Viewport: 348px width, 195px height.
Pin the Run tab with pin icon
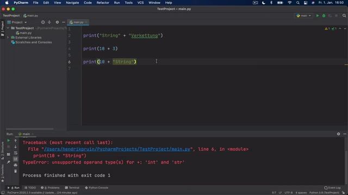pyautogui.click(x=9, y=162)
